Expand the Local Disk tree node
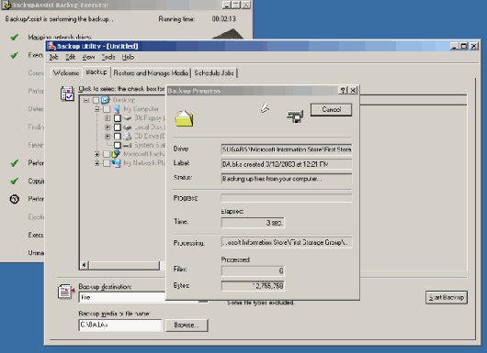Viewport: 487px width, 353px height. coord(108,127)
